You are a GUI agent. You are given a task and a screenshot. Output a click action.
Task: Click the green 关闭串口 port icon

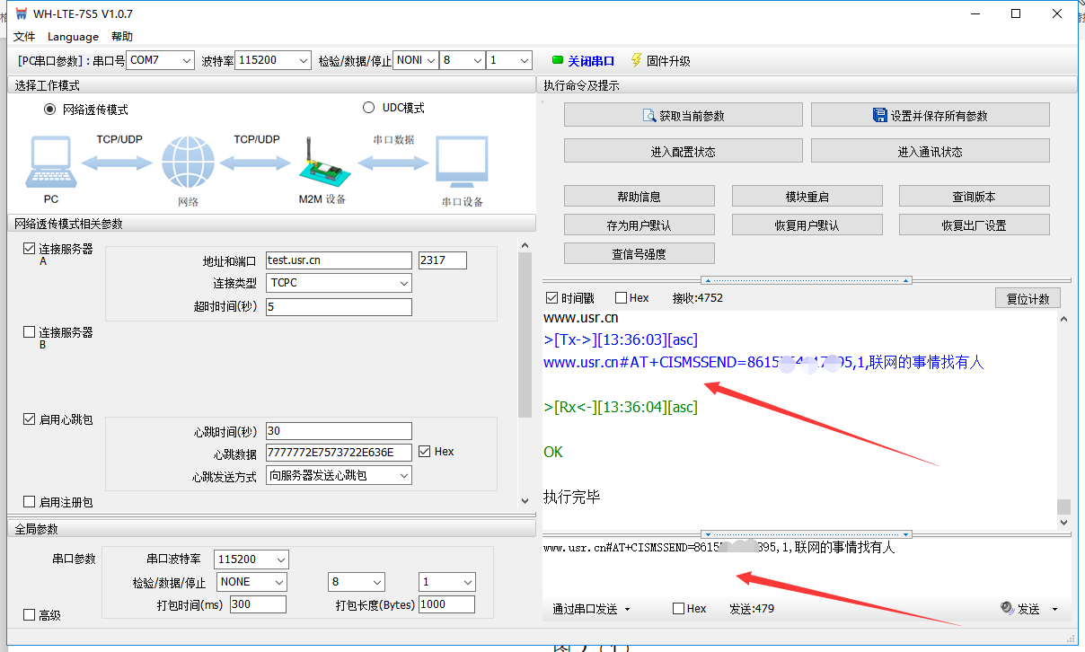pos(557,61)
